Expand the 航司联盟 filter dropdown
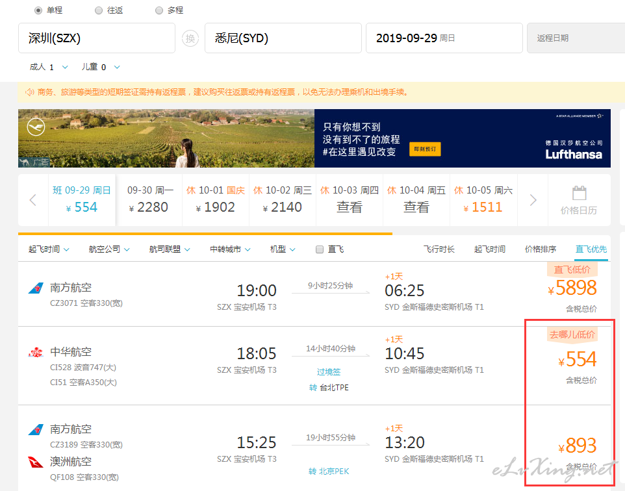625x491 pixels. pos(170,249)
